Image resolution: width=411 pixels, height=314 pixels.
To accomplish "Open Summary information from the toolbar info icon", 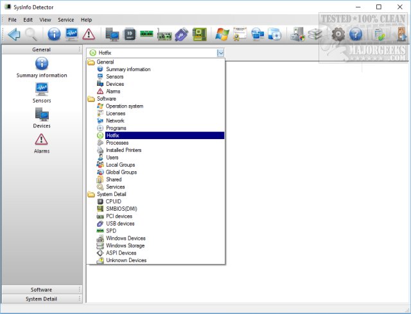I will click(x=54, y=34).
